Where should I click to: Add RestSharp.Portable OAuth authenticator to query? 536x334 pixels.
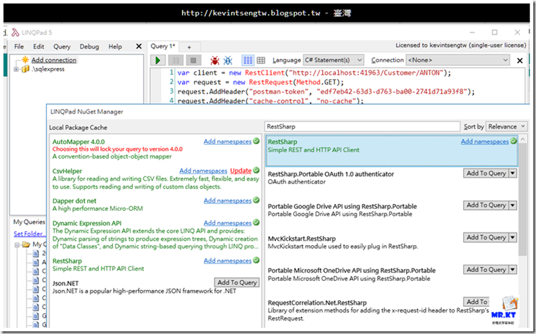coord(486,173)
